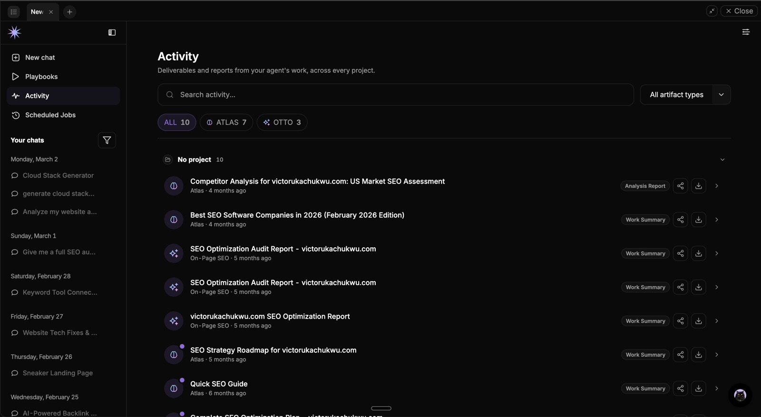761x417 pixels.
Task: Click the Atlas icon beside Best SEO Software
Action: [174, 220]
